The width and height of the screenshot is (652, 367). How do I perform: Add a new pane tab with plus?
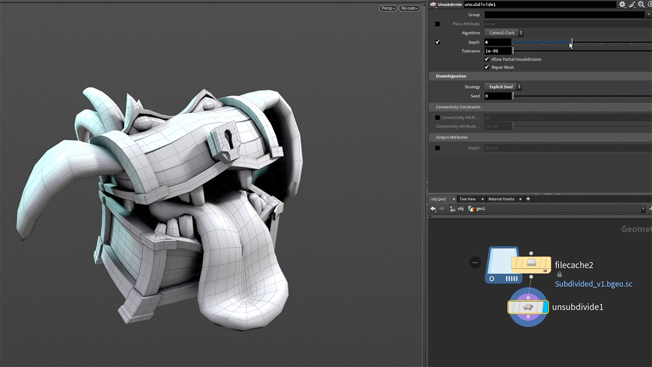point(528,199)
